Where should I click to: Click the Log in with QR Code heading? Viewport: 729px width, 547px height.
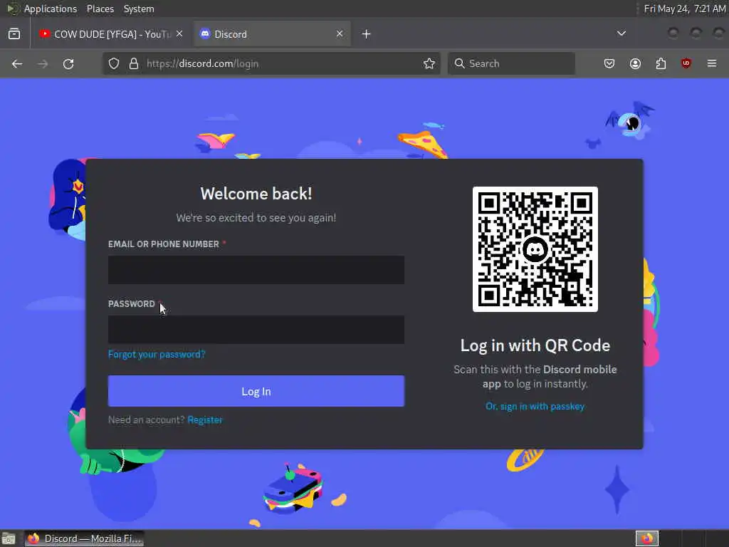click(x=535, y=345)
